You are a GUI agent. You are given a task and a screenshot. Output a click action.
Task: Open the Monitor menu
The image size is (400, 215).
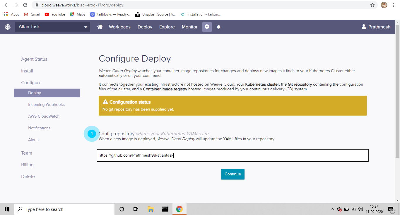click(190, 27)
